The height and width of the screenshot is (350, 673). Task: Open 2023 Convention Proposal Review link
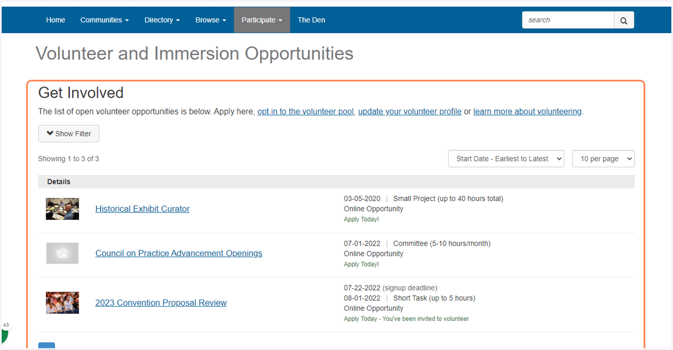click(161, 303)
